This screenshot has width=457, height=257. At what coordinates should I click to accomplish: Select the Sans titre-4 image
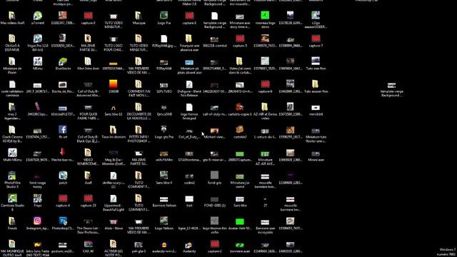click(x=164, y=176)
